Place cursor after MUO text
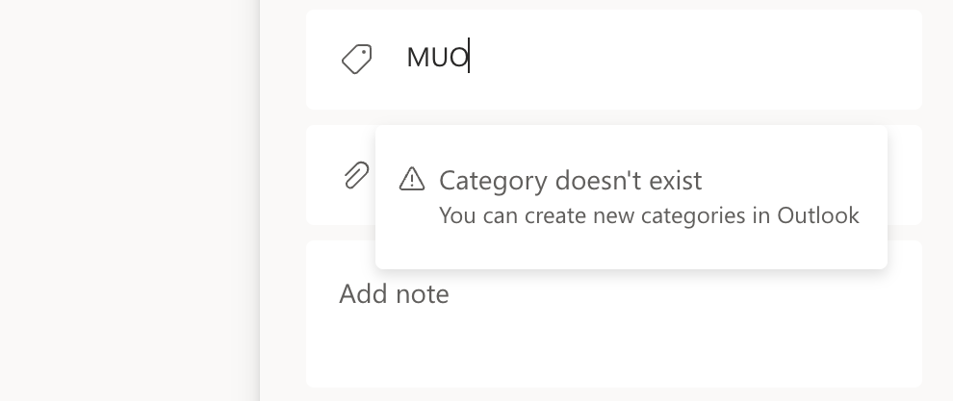 pos(469,59)
